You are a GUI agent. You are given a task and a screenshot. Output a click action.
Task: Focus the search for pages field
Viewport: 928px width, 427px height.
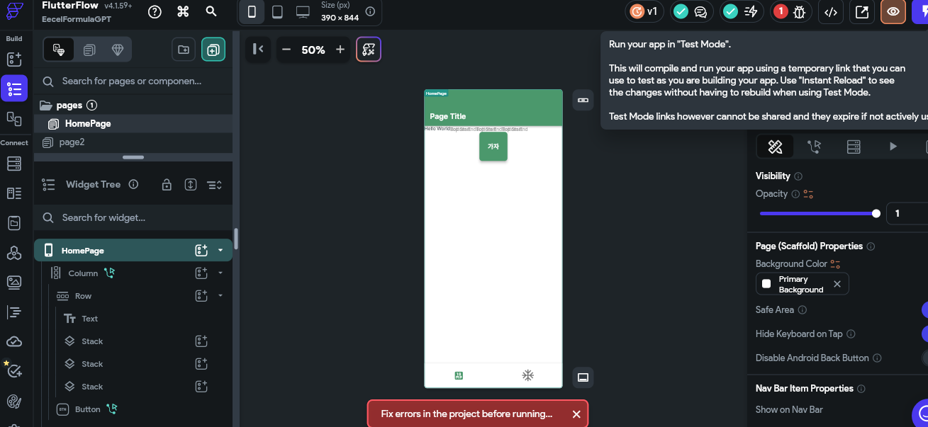click(133, 81)
